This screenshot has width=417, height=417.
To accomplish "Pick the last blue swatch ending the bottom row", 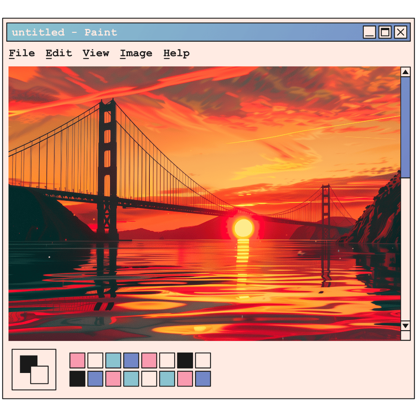I will 203,379.
